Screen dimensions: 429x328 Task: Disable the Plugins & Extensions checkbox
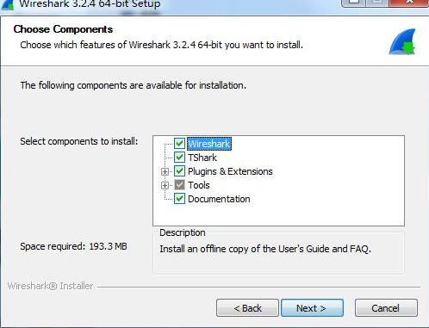coord(179,170)
